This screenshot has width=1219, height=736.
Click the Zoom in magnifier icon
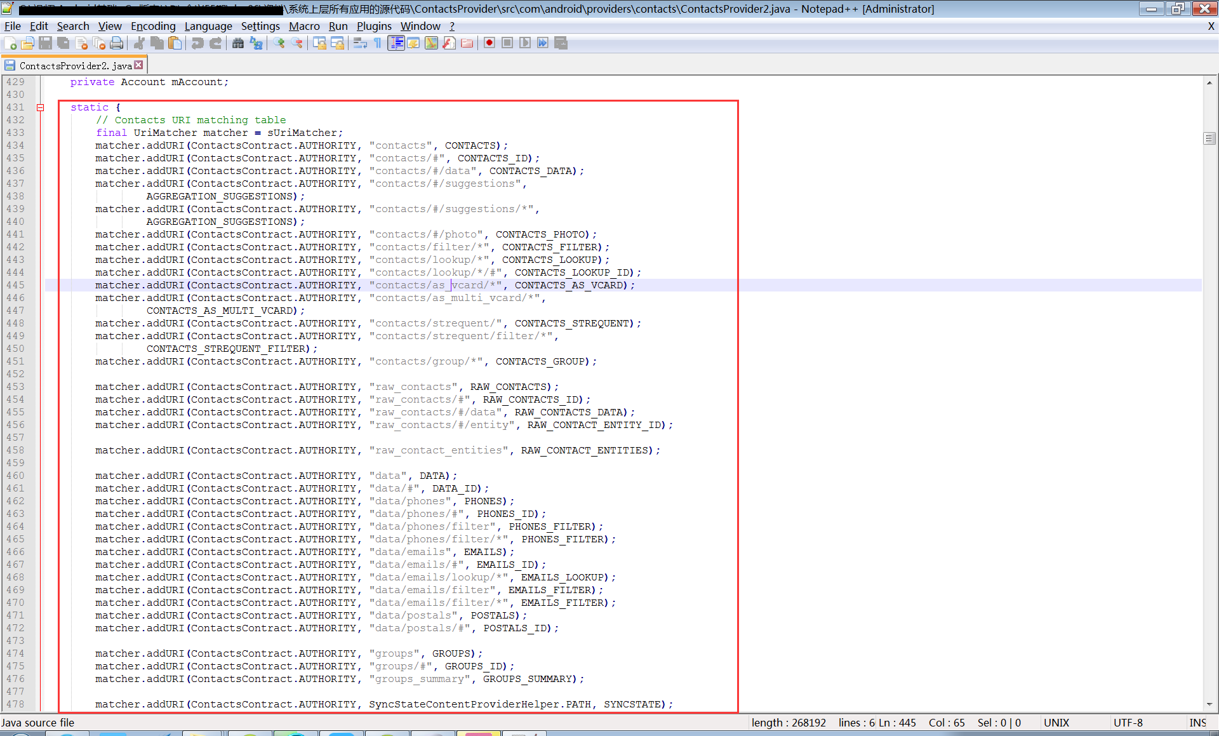(279, 43)
